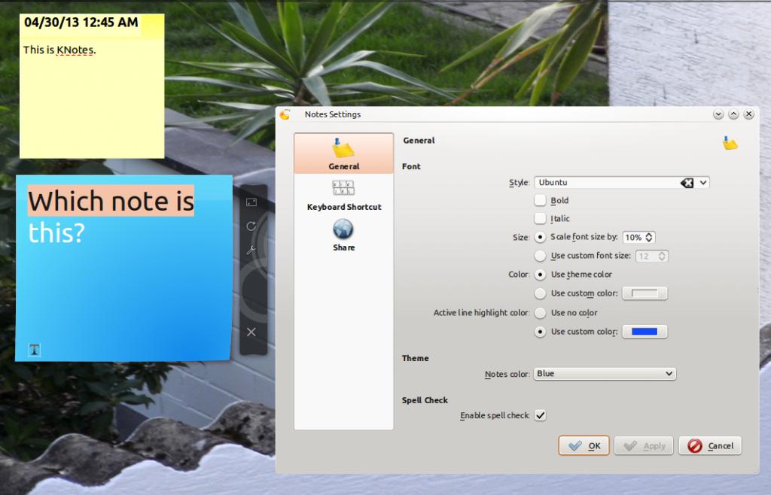Image resolution: width=771 pixels, height=495 pixels.
Task: Select the 'Use custom font size' radio button
Action: 540,256
